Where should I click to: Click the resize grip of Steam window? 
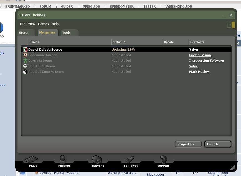click(232, 167)
